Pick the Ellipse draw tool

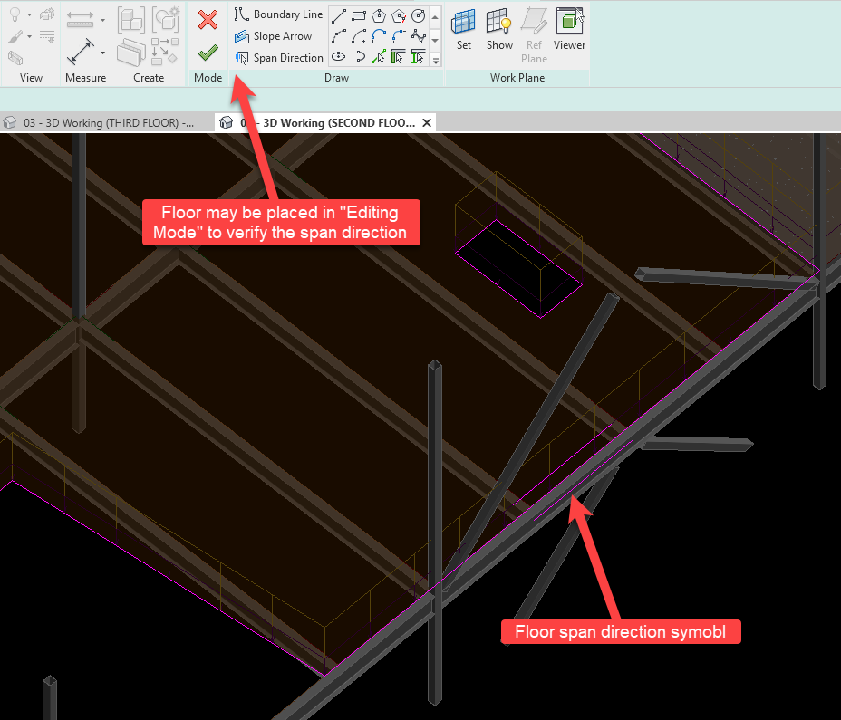click(339, 57)
